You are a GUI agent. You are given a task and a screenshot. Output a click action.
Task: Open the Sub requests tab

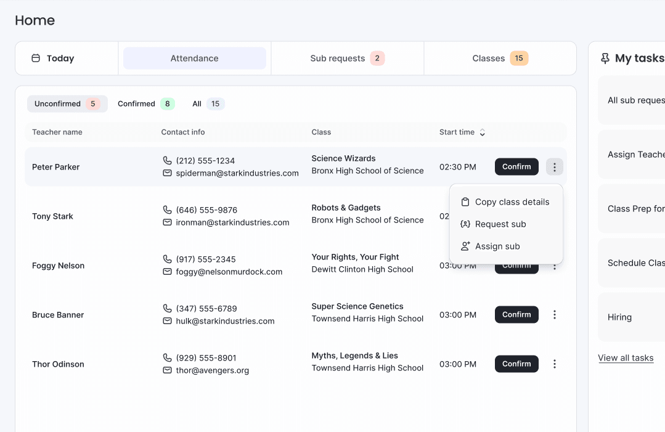[x=348, y=58]
